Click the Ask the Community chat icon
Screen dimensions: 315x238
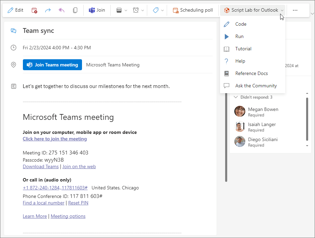[227, 86]
